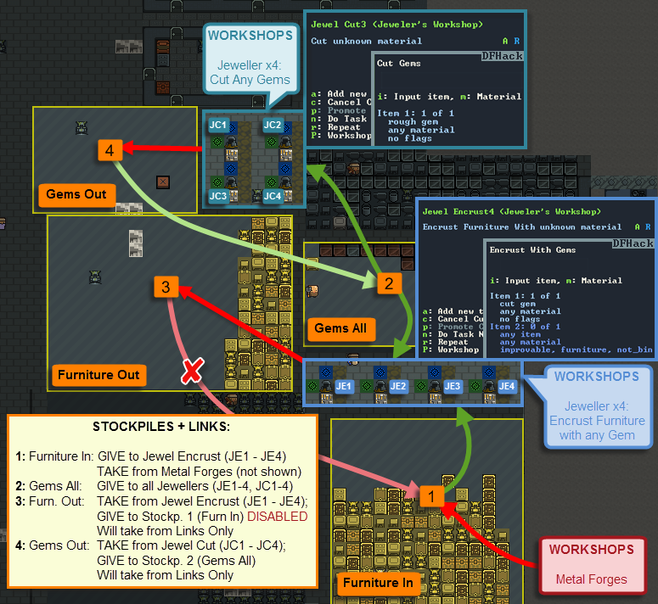Screen dimensions: 658x604
Task: Click the 'Jewel Cut3 (Jeweler's Workshop)' title
Action: click(397, 25)
